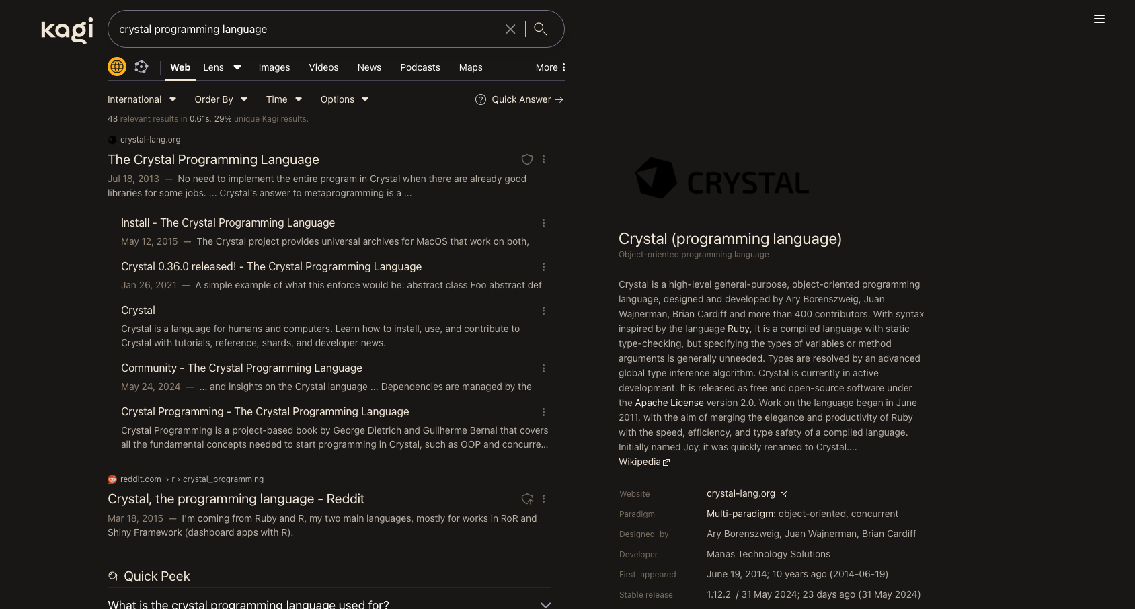1135x609 pixels.
Task: Switch to the Images tab
Action: click(274, 67)
